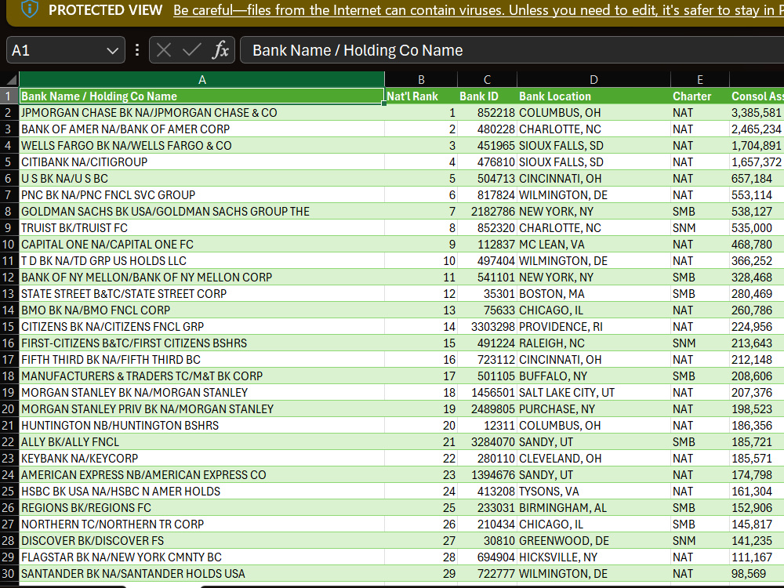784x588 pixels.
Task: Click assets cell 535,000
Action: [x=757, y=228]
